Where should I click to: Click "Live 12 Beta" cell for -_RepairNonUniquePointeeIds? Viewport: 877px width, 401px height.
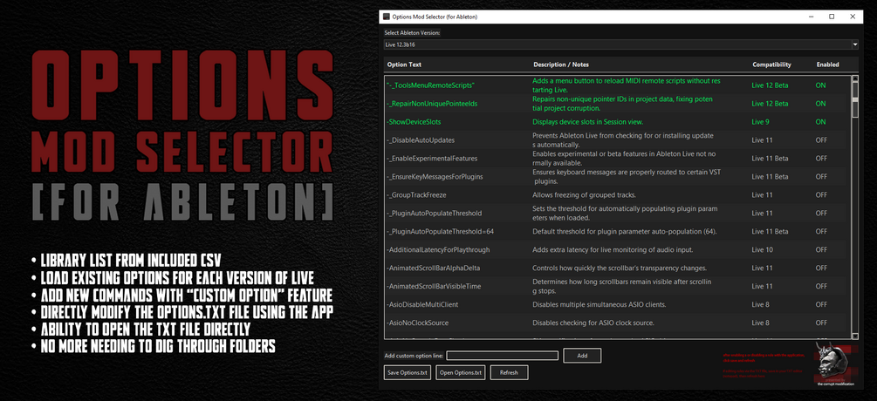coord(771,104)
